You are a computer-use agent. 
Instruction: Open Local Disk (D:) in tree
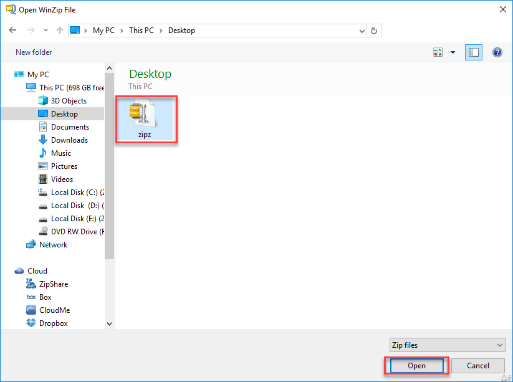pos(77,206)
